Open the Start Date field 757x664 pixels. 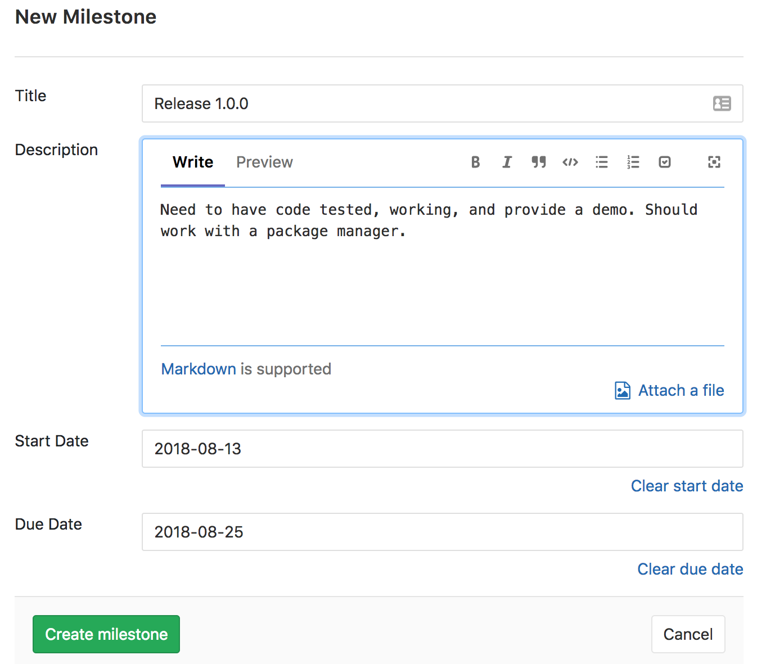click(443, 449)
